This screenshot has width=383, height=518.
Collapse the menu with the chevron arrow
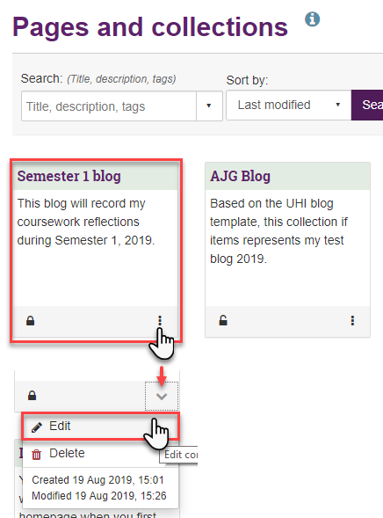point(162,396)
